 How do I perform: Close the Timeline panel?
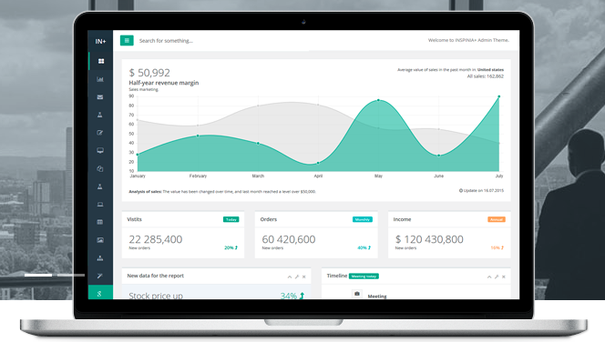coord(504,277)
